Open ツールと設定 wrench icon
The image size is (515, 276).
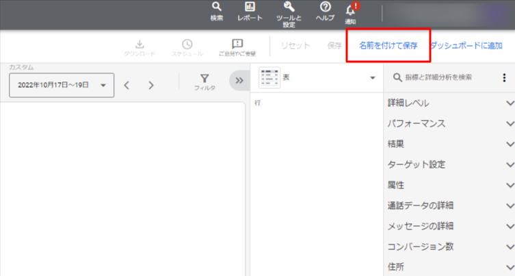coord(288,8)
